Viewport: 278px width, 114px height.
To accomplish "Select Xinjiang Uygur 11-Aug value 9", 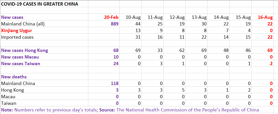I will tap(161, 31).
